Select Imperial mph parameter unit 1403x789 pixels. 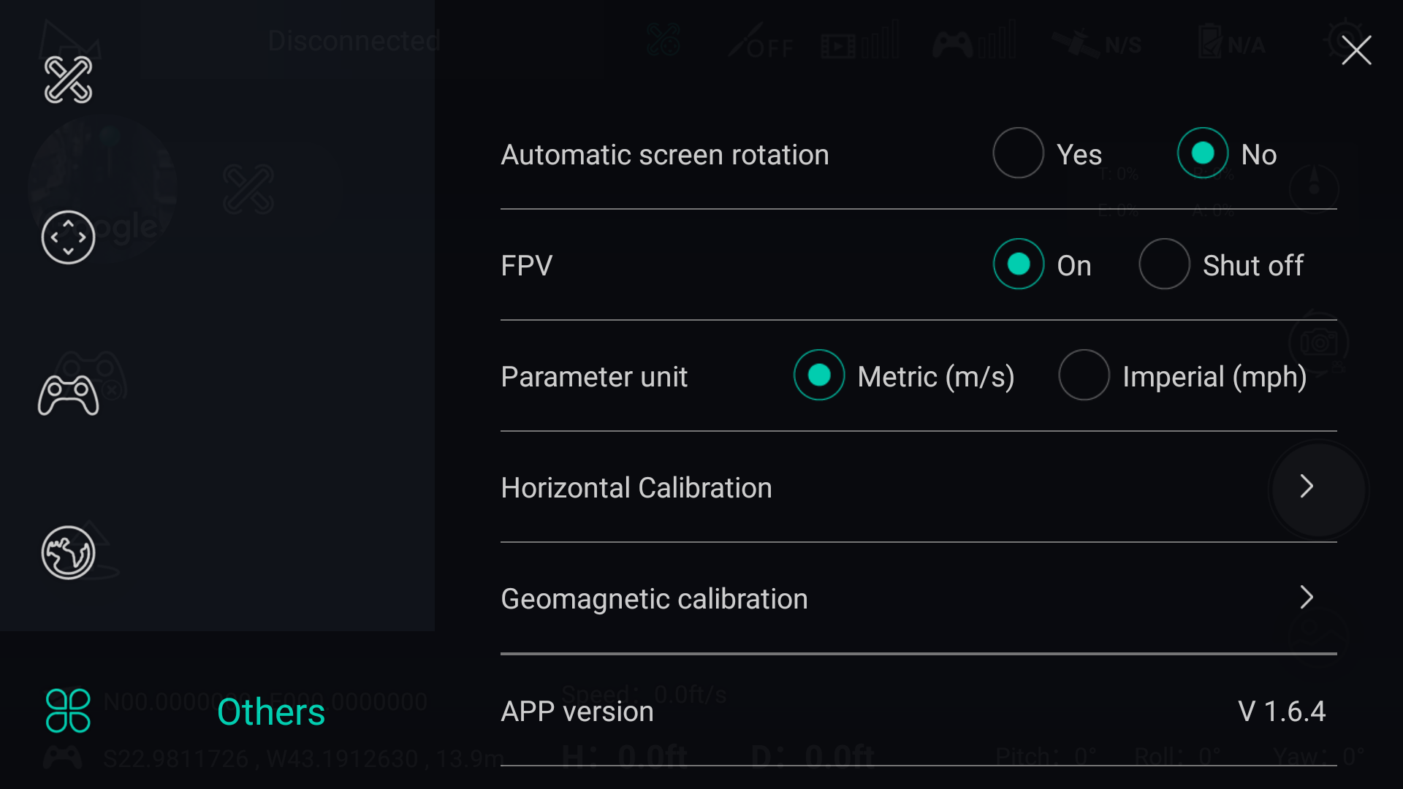tap(1084, 377)
